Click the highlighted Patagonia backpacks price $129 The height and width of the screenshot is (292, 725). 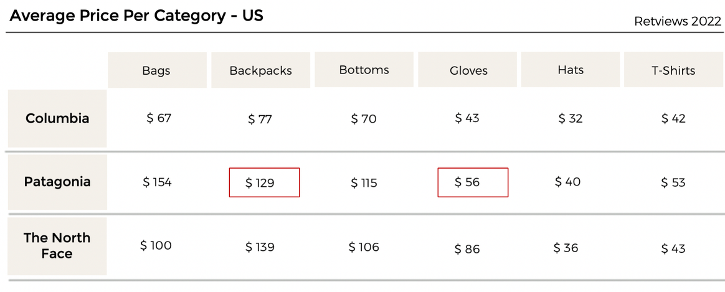265,182
